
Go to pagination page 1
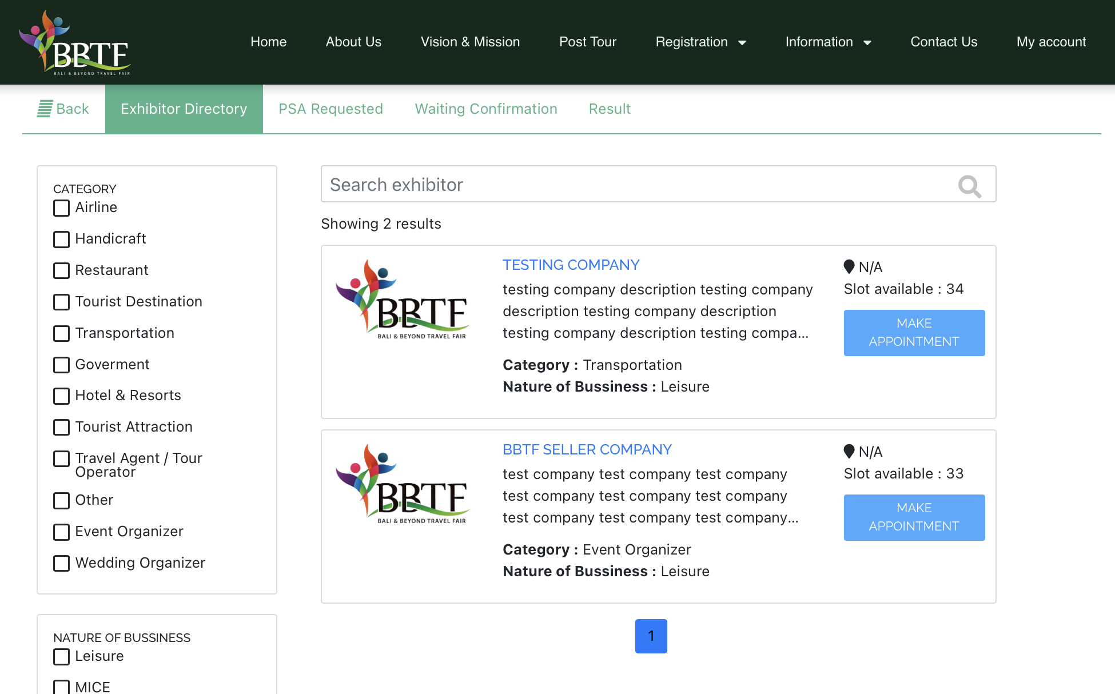tap(651, 636)
